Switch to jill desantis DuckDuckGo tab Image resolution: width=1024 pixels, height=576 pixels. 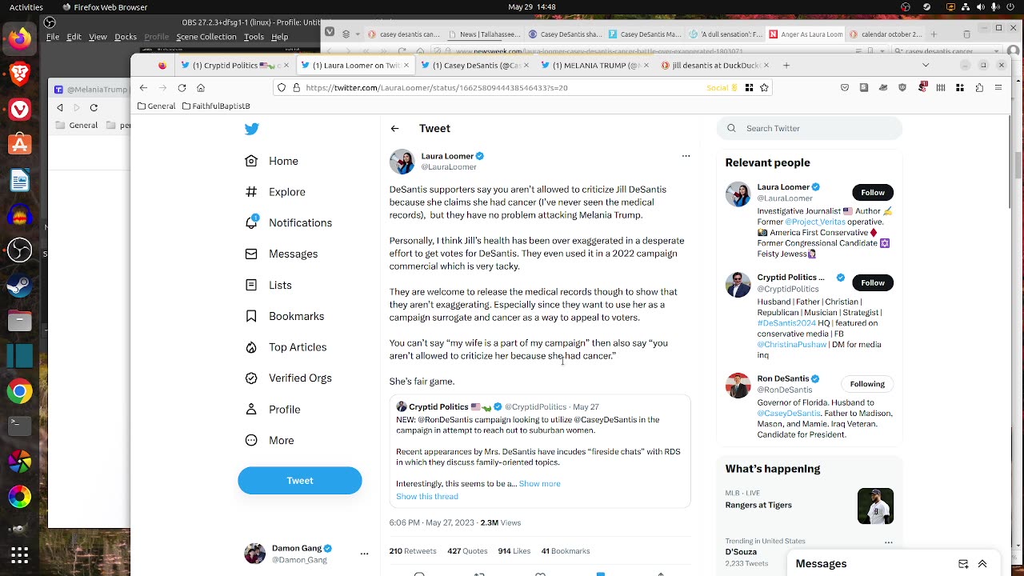click(715, 66)
